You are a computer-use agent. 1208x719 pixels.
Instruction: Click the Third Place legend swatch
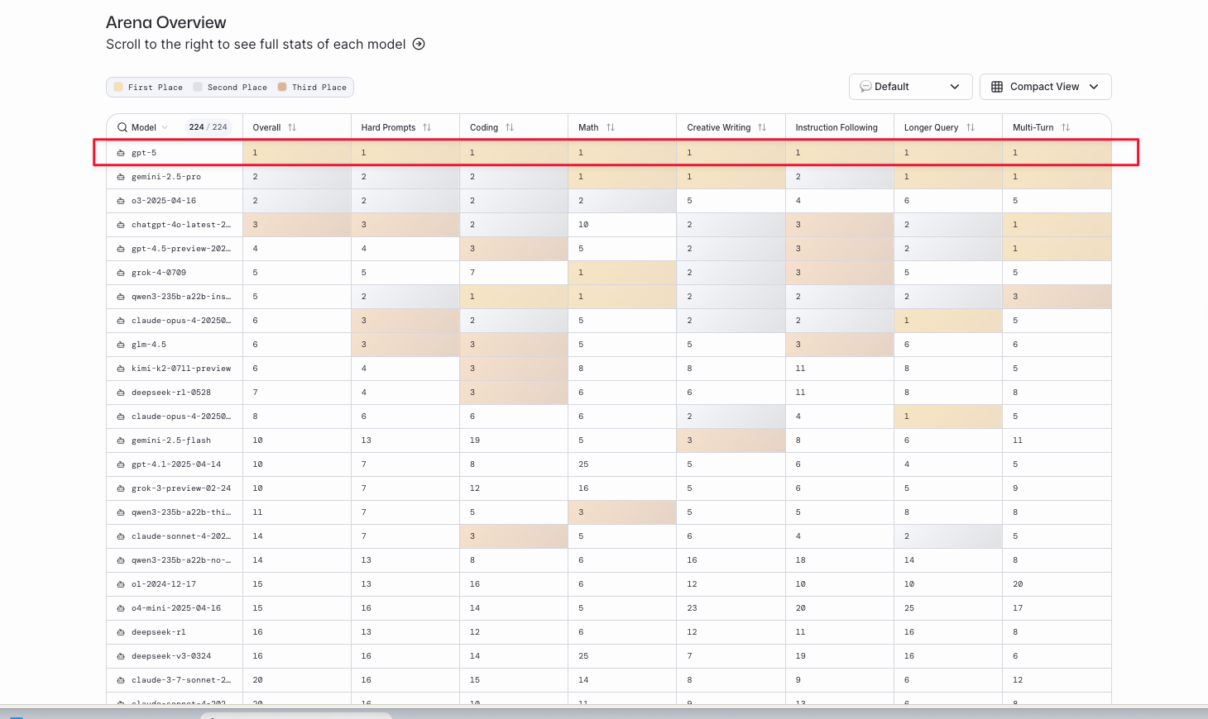click(x=282, y=87)
